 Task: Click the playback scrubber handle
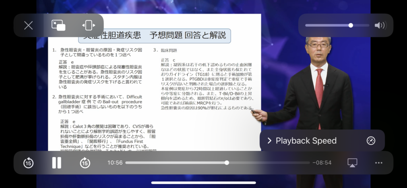click(227, 163)
